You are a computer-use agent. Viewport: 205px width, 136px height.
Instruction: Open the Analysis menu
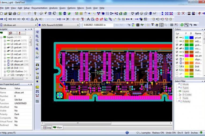[x=53, y=8]
